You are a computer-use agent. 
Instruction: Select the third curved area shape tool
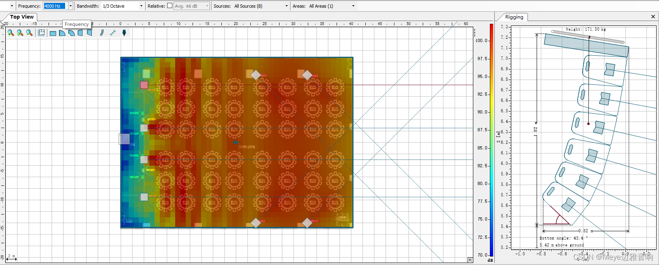[71, 33]
